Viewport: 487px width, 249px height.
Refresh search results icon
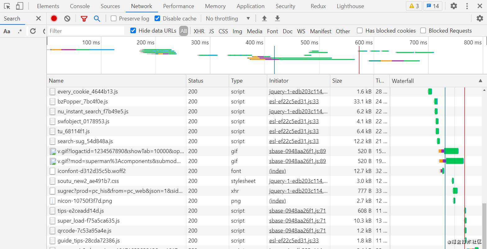(33, 31)
